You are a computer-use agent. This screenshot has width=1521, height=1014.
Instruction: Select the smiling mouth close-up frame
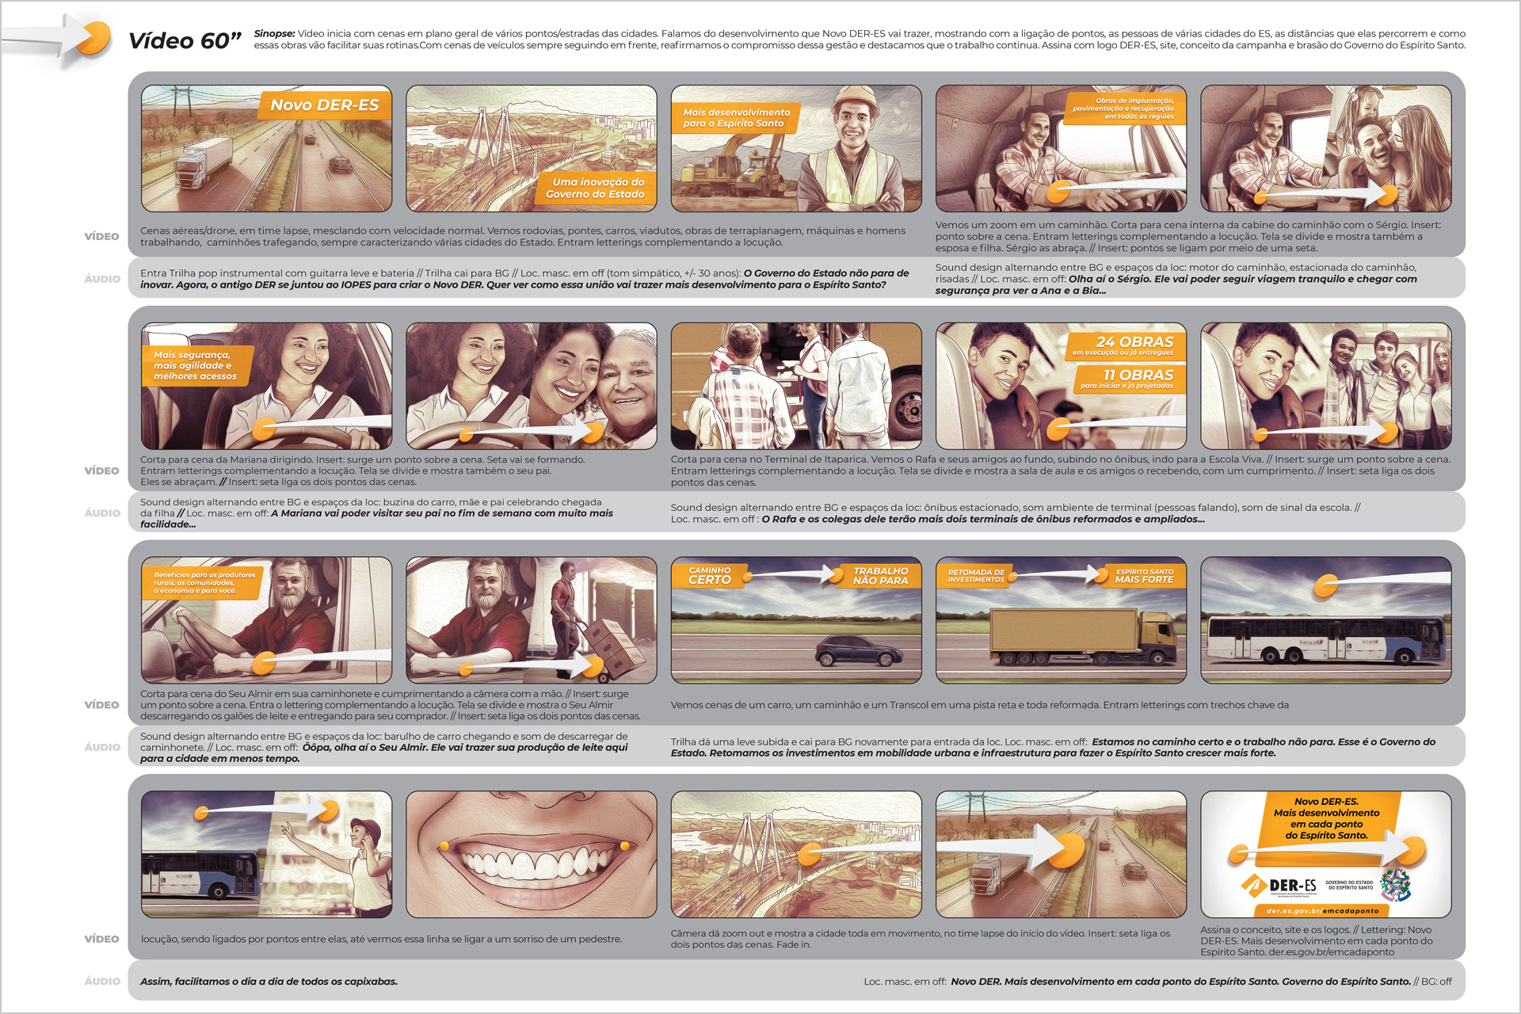(x=531, y=854)
